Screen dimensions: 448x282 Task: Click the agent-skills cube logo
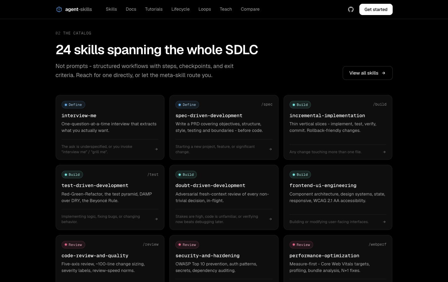tap(59, 9)
